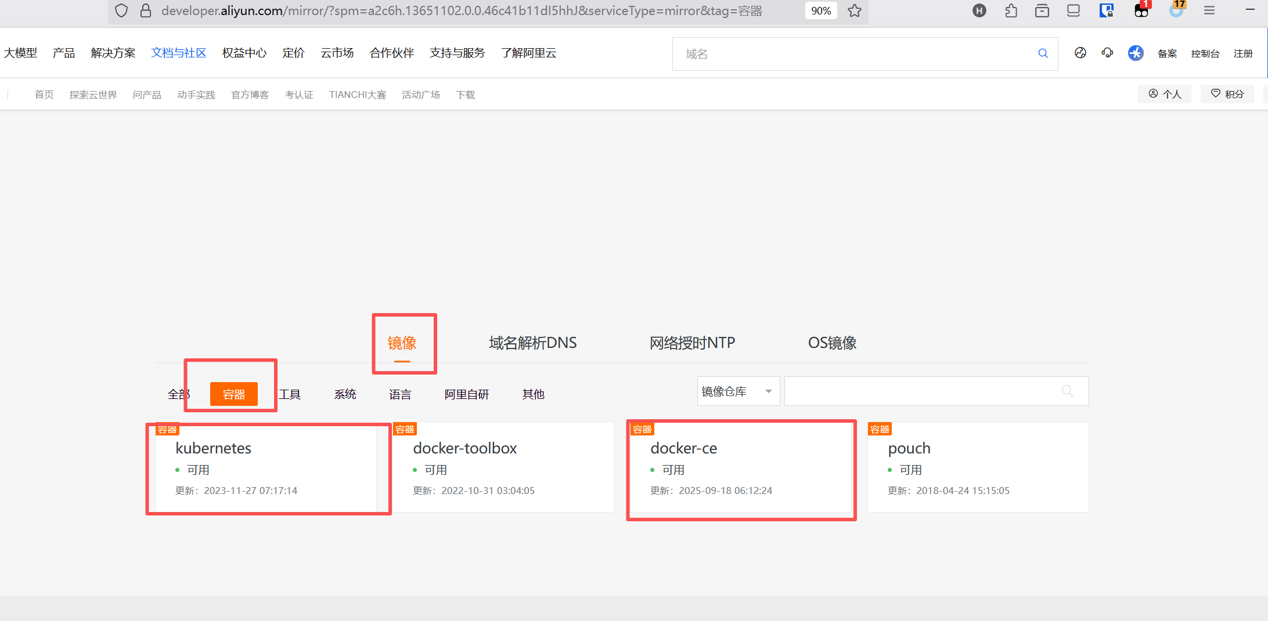Open the 镜像 tab
Viewport: 1268px width, 621px height.
coord(402,343)
